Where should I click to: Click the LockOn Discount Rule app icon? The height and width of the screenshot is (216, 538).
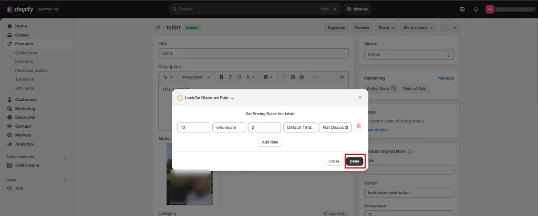click(x=180, y=98)
